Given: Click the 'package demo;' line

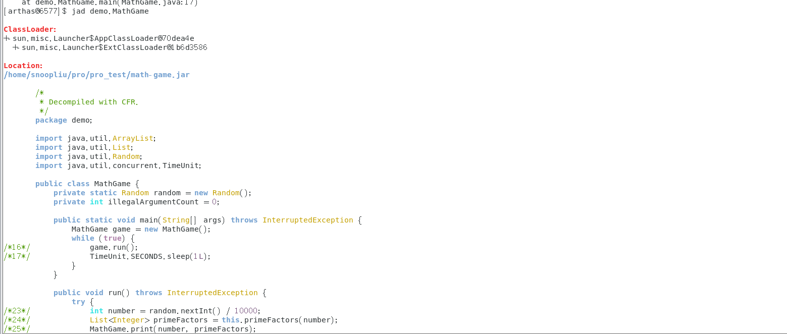Looking at the screenshot, I should coord(64,120).
